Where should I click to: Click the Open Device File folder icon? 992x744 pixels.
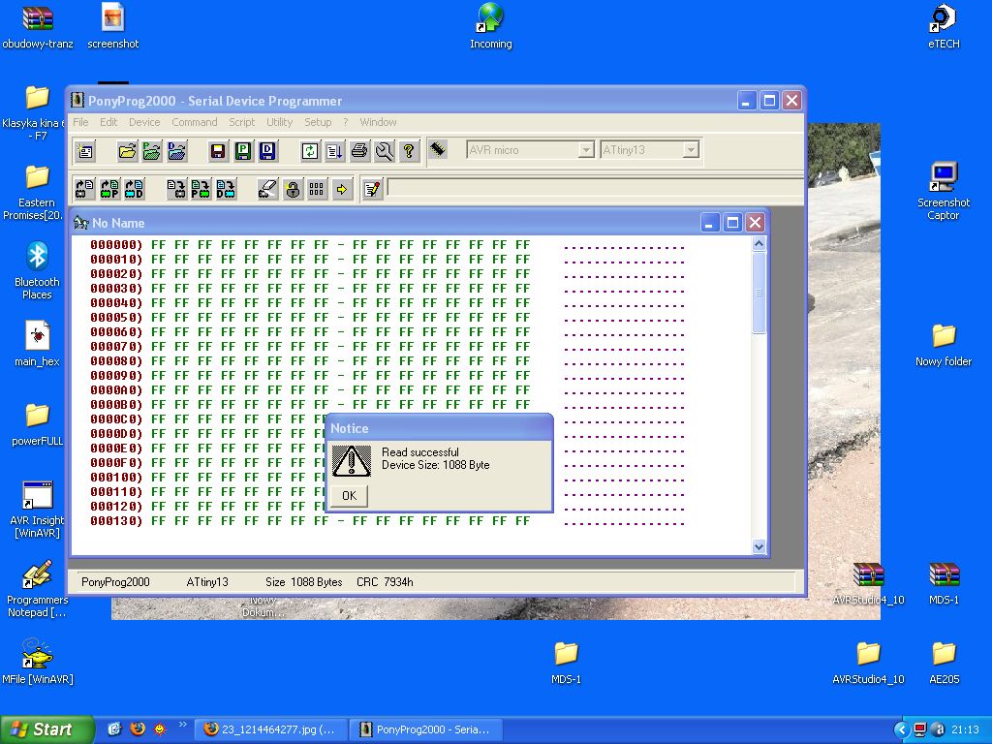tap(127, 150)
